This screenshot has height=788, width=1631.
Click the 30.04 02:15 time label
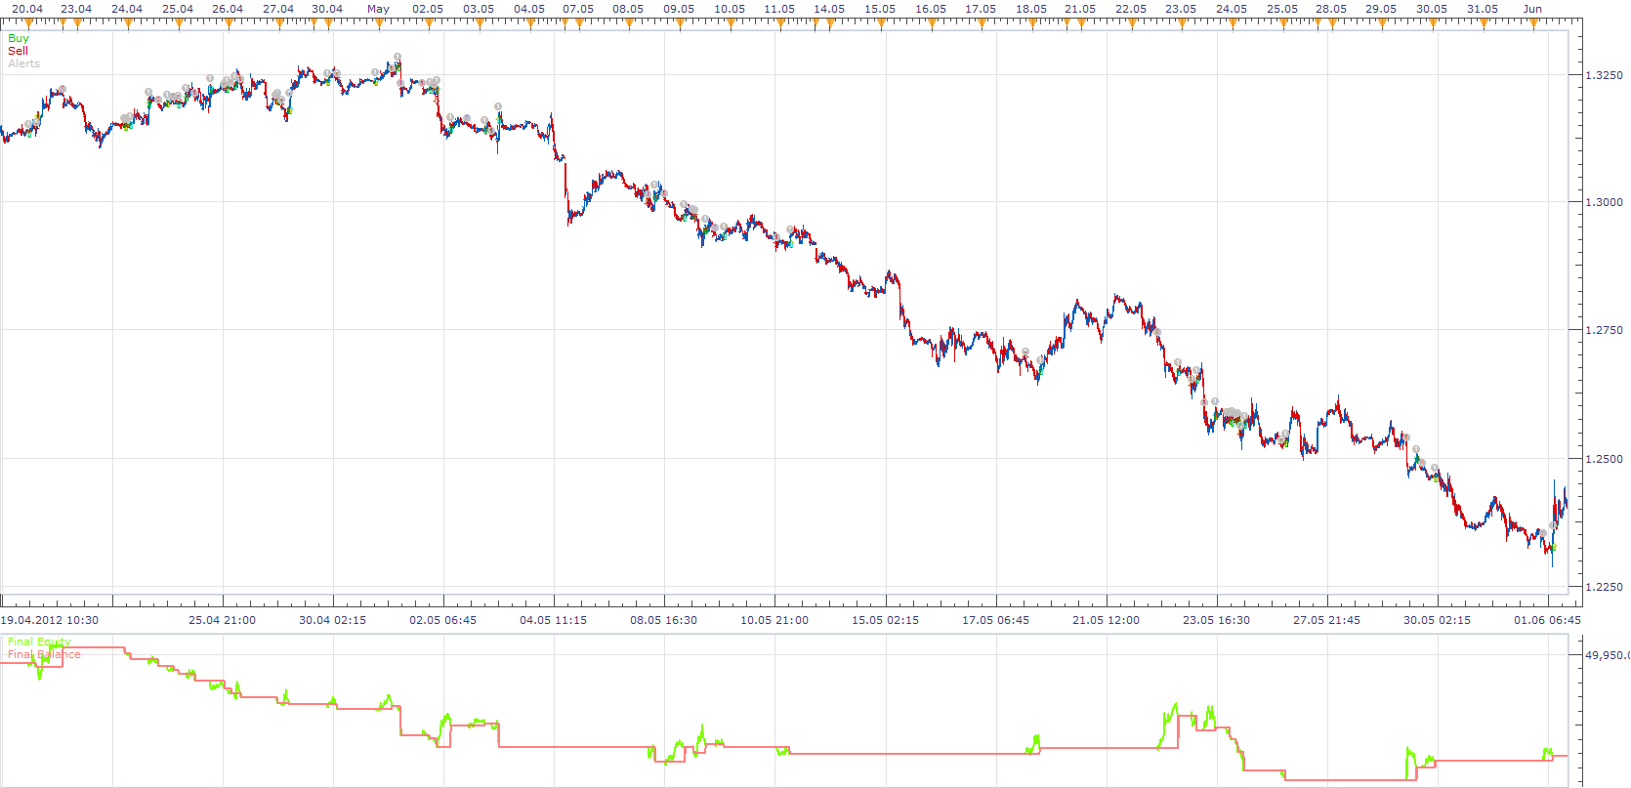332,620
